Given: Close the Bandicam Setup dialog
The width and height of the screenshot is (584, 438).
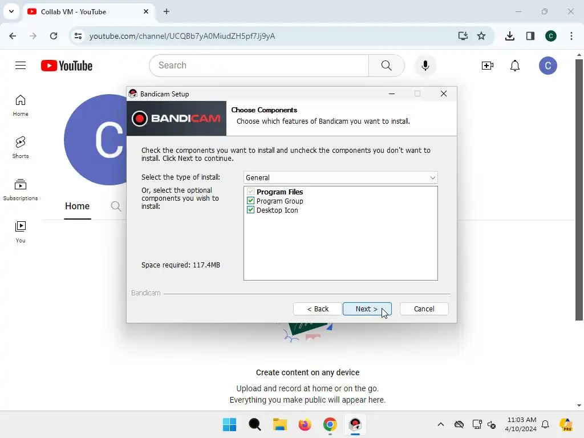Looking at the screenshot, I should [x=444, y=94].
